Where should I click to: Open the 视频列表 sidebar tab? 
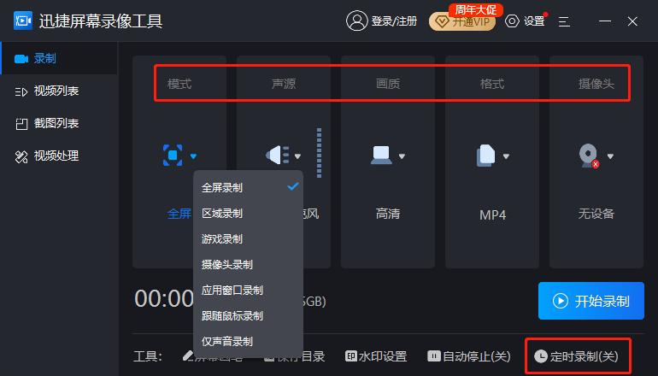59,91
